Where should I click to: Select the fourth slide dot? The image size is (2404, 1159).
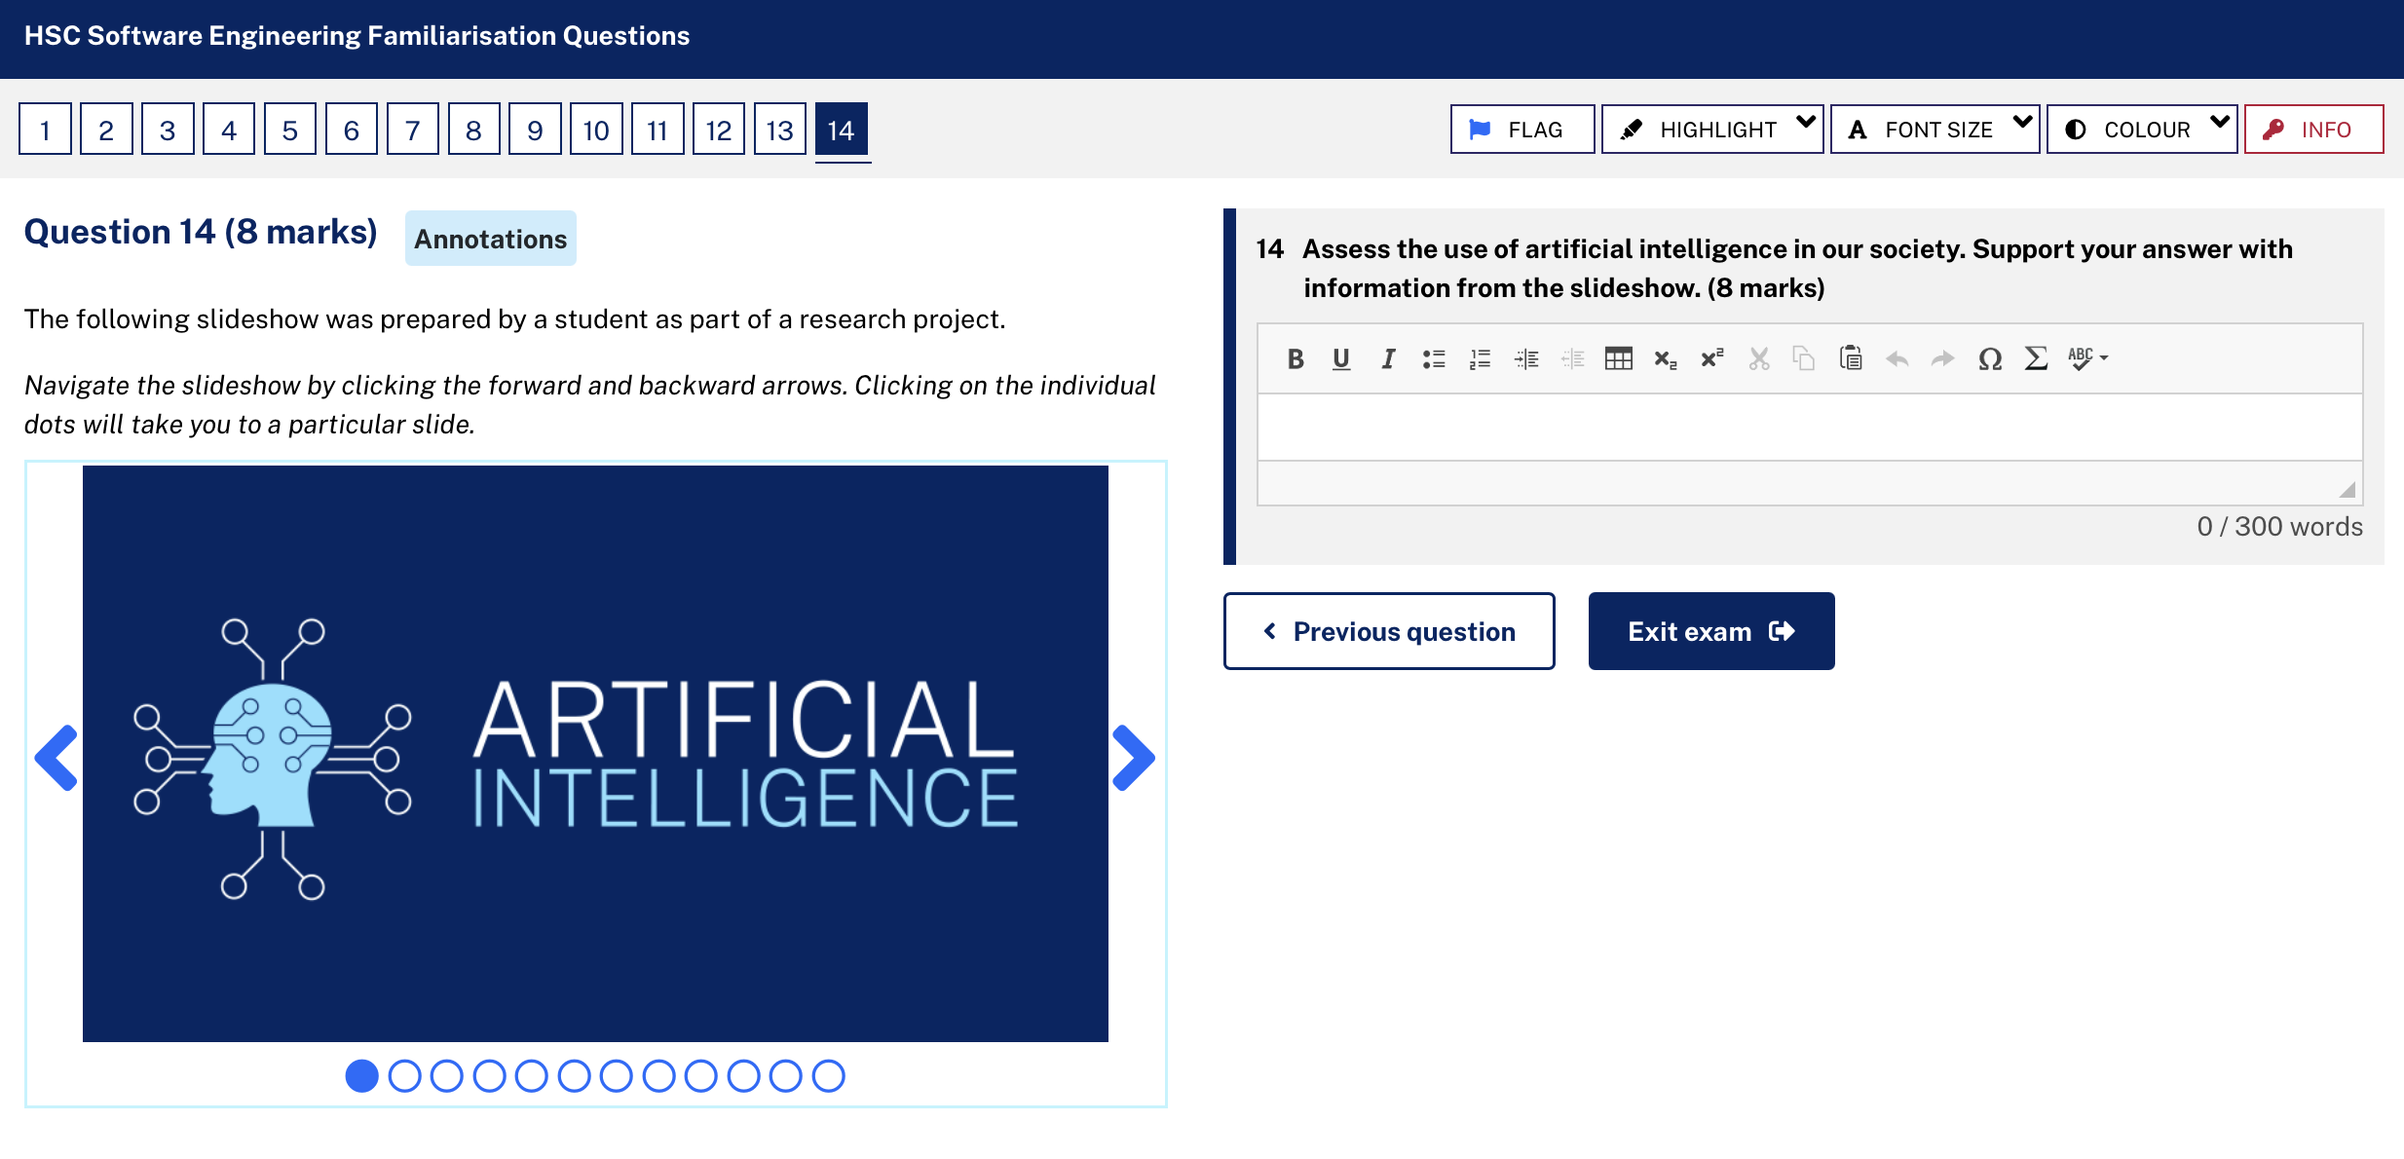point(489,1076)
